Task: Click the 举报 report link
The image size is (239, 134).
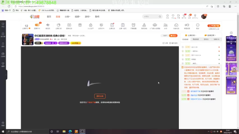Action: (x=70, y=36)
